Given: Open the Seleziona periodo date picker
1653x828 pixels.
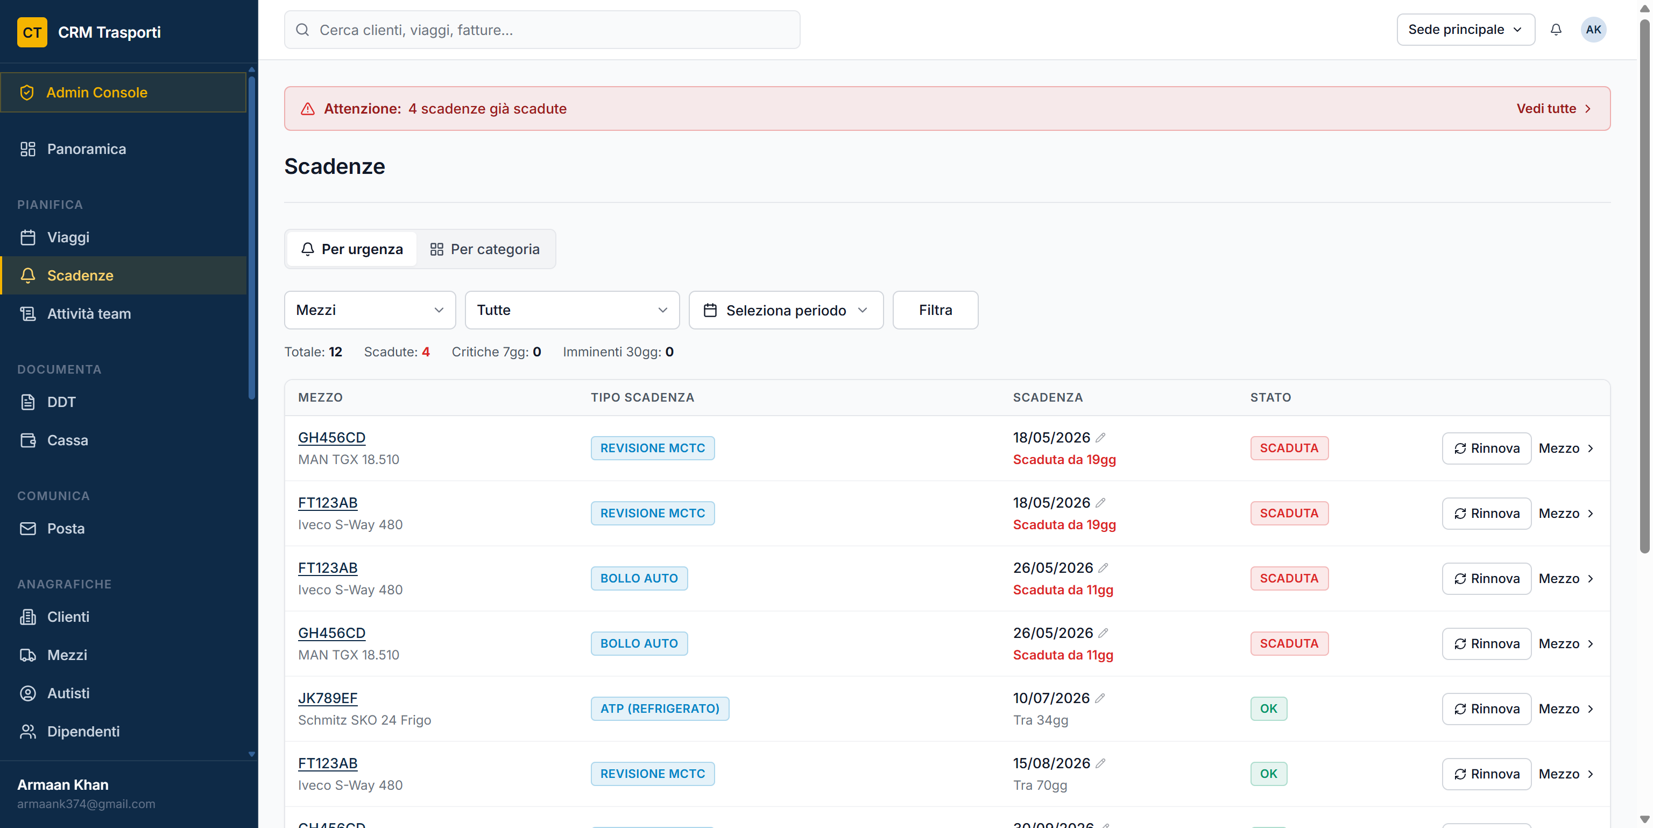Looking at the screenshot, I should tap(786, 310).
